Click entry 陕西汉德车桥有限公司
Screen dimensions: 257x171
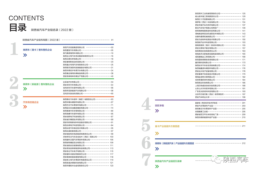click(x=72, y=59)
